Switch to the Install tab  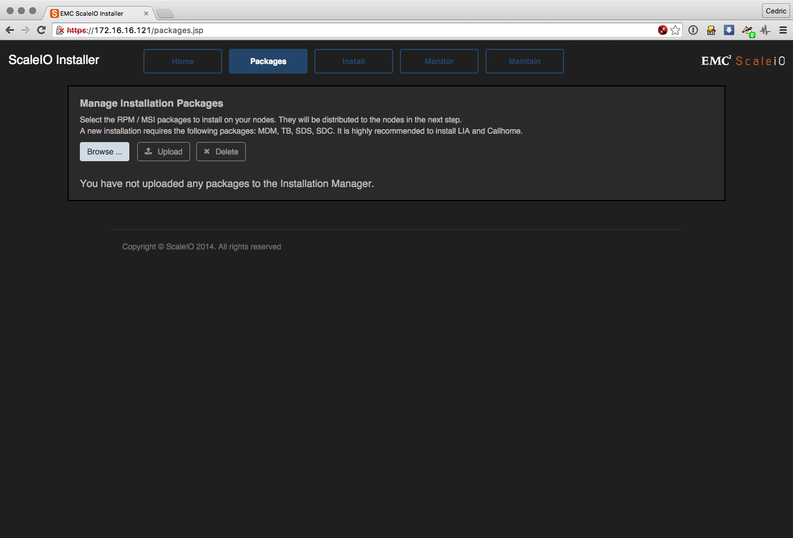pos(354,61)
